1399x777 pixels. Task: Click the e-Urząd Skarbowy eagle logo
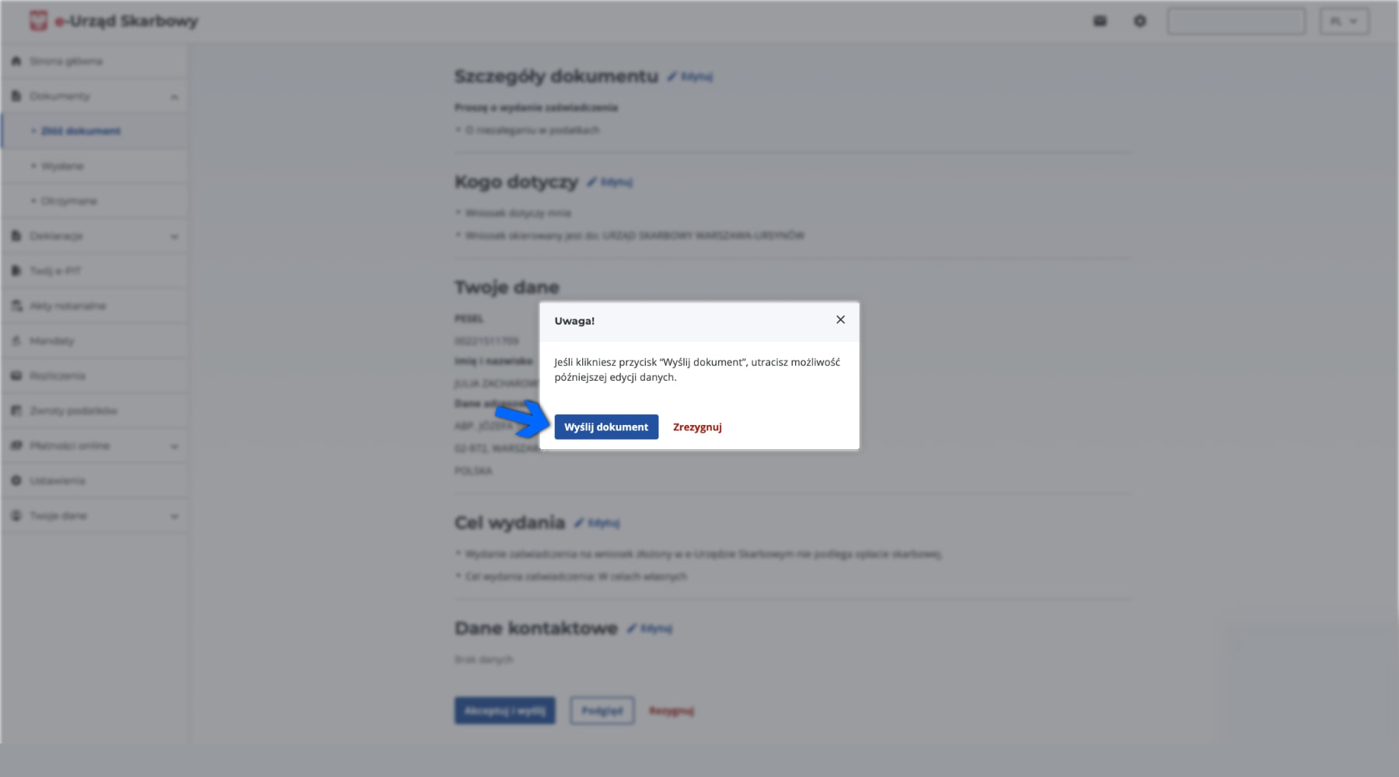click(38, 21)
